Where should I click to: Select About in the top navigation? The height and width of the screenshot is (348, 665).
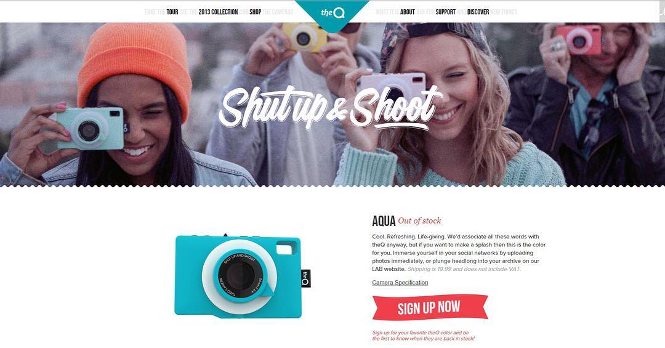(x=407, y=12)
